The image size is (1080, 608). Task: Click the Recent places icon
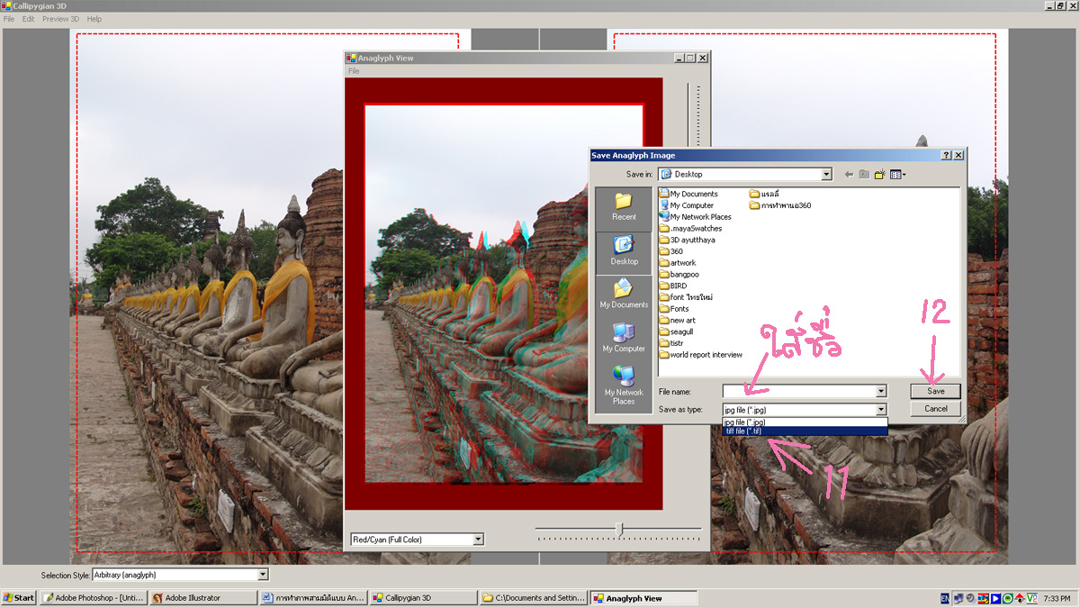click(x=623, y=205)
